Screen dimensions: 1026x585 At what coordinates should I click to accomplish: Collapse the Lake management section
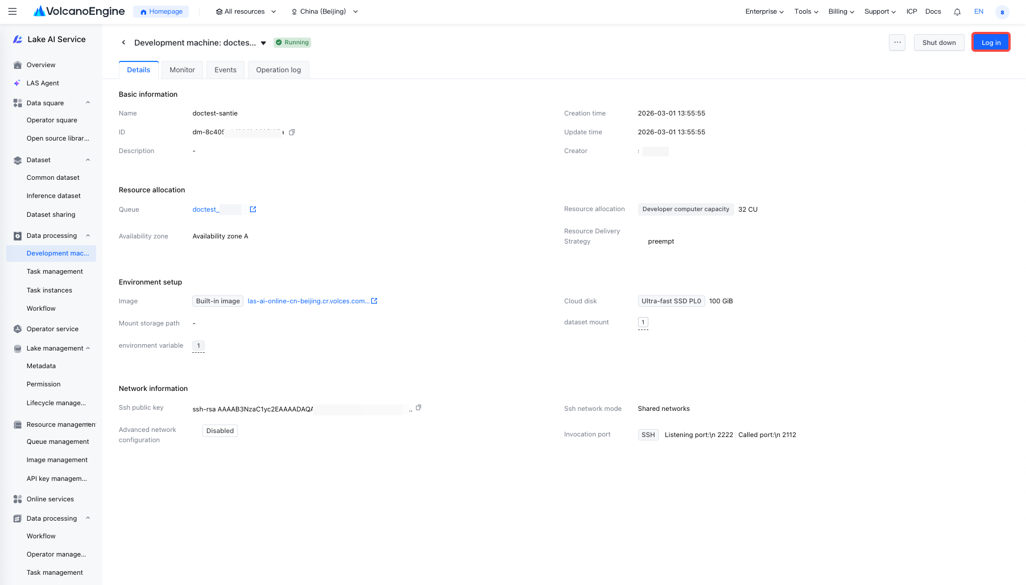pos(88,348)
